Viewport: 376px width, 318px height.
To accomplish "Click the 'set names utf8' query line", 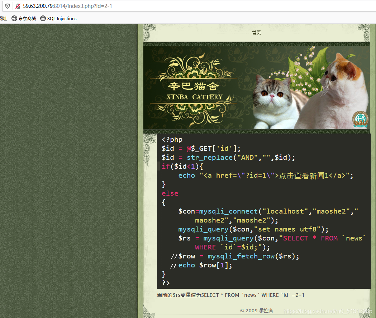I will [253, 229].
